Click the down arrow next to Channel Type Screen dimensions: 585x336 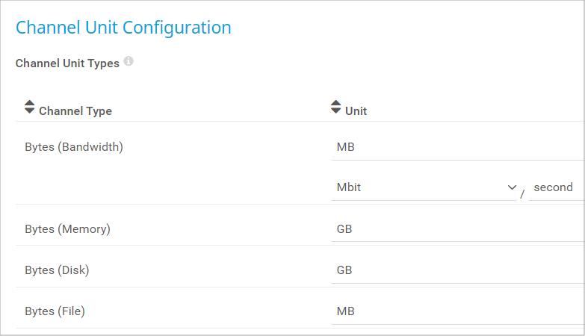click(29, 111)
